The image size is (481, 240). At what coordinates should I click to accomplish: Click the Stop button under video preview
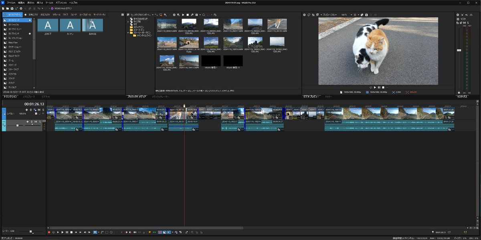point(384,87)
